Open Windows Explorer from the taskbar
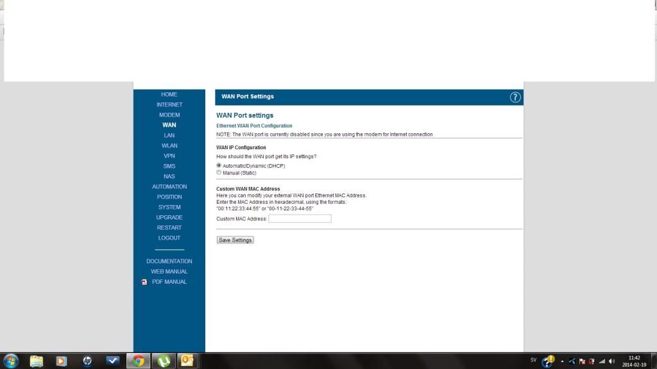Image resolution: width=657 pixels, height=369 pixels. pos(37,361)
